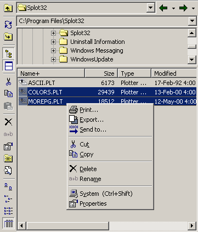Sort by the Type column header
The width and height of the screenshot is (198, 232).
click(134, 73)
